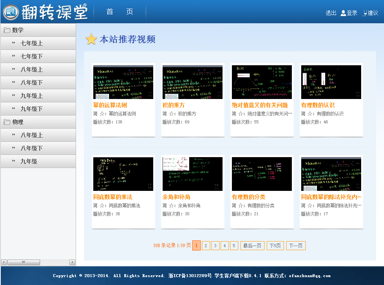
Task: Select 八年级下 under 数学
Action: tap(38, 82)
